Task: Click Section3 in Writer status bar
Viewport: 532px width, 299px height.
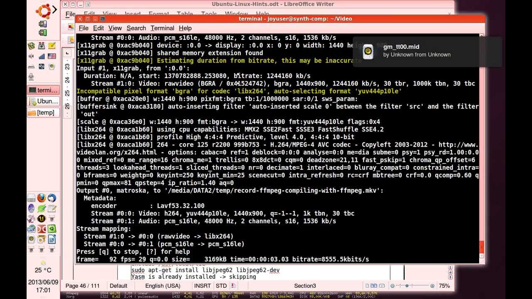Action: point(305,286)
